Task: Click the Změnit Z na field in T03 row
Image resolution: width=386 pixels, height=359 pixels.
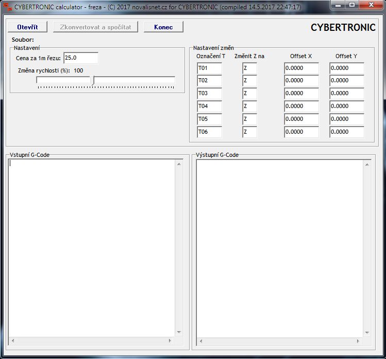Action: (249, 94)
